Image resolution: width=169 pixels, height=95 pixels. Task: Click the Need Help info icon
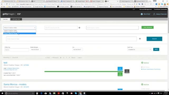(142, 14)
